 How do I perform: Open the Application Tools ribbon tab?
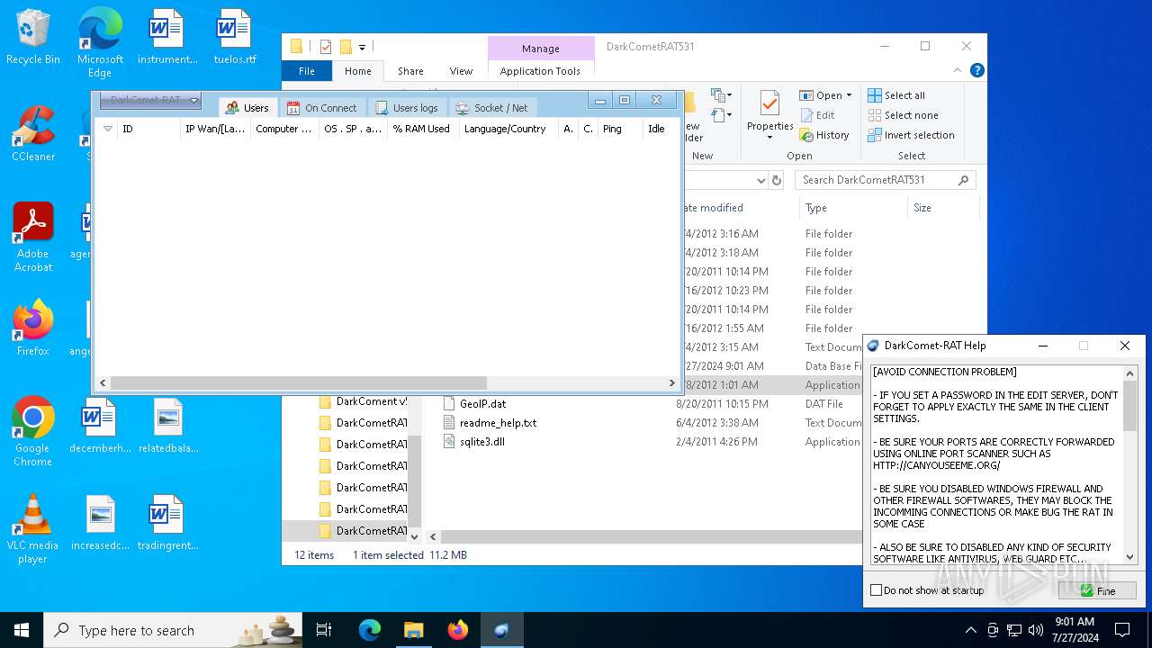coord(540,71)
